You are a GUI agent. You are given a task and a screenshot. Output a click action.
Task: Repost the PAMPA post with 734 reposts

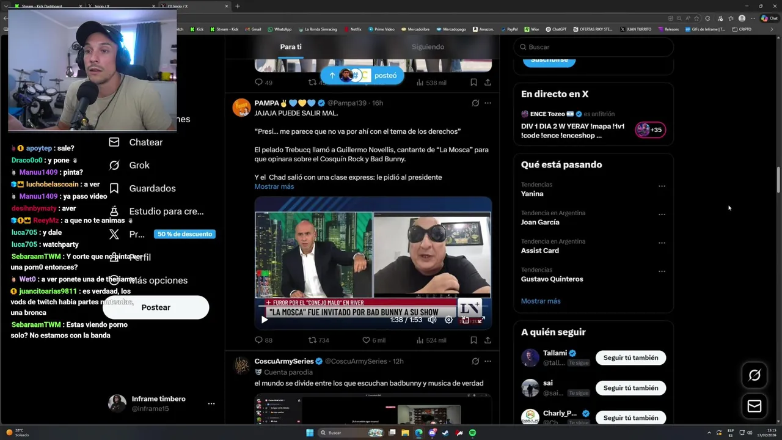tap(318, 340)
